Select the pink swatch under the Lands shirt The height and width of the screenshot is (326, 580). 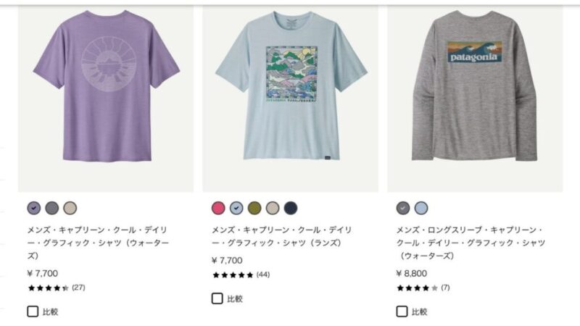tap(218, 208)
